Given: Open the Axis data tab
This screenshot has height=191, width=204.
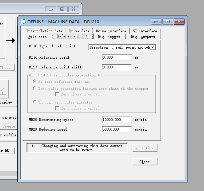Looking at the screenshot, I should pyautogui.click(x=38, y=37).
